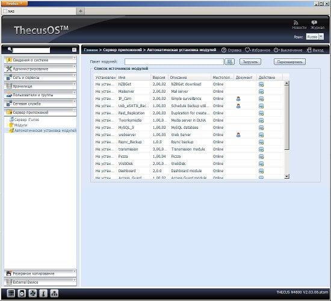Click the temperature icon in bottom bar
Image resolution: width=331 pixels, height=301 pixels.
(43, 293)
